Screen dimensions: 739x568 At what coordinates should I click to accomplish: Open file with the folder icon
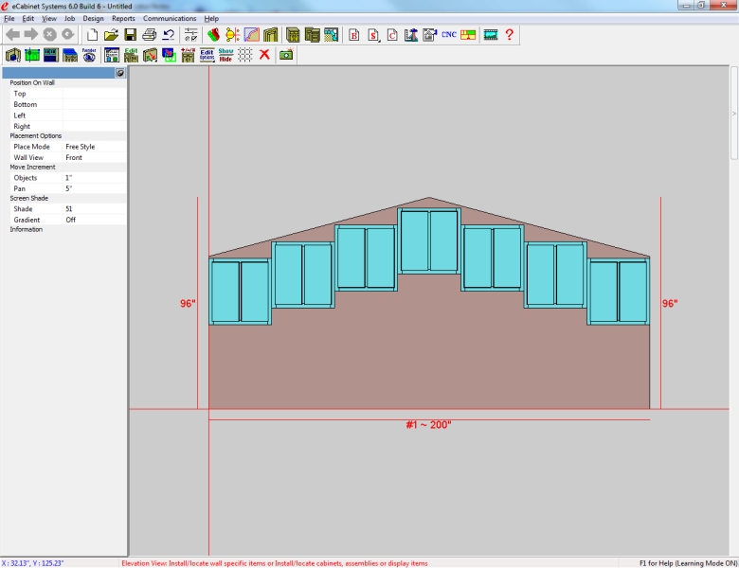click(111, 35)
